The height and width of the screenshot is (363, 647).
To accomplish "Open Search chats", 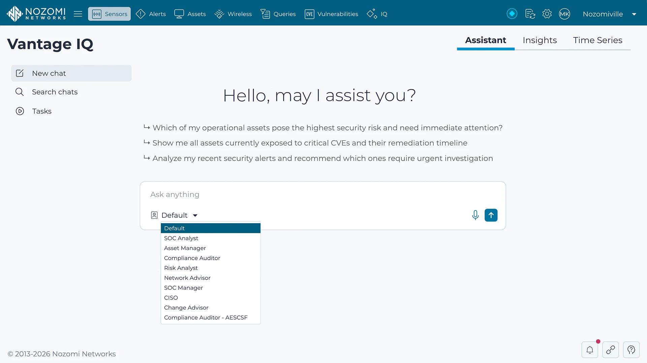I will tap(47, 92).
